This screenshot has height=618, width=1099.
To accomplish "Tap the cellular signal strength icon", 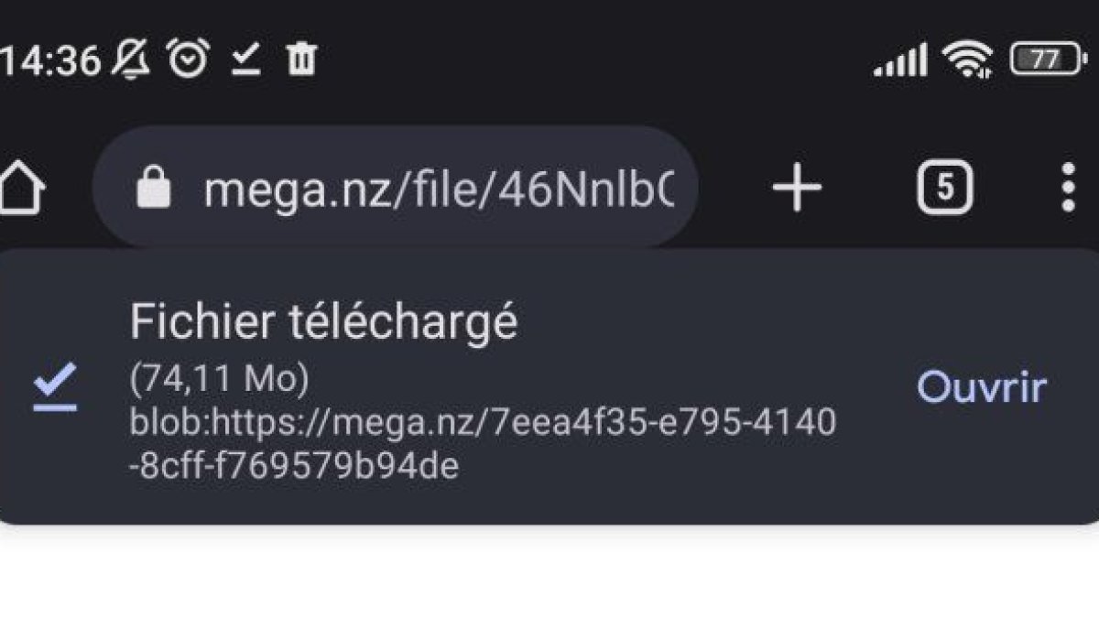I will (x=900, y=61).
